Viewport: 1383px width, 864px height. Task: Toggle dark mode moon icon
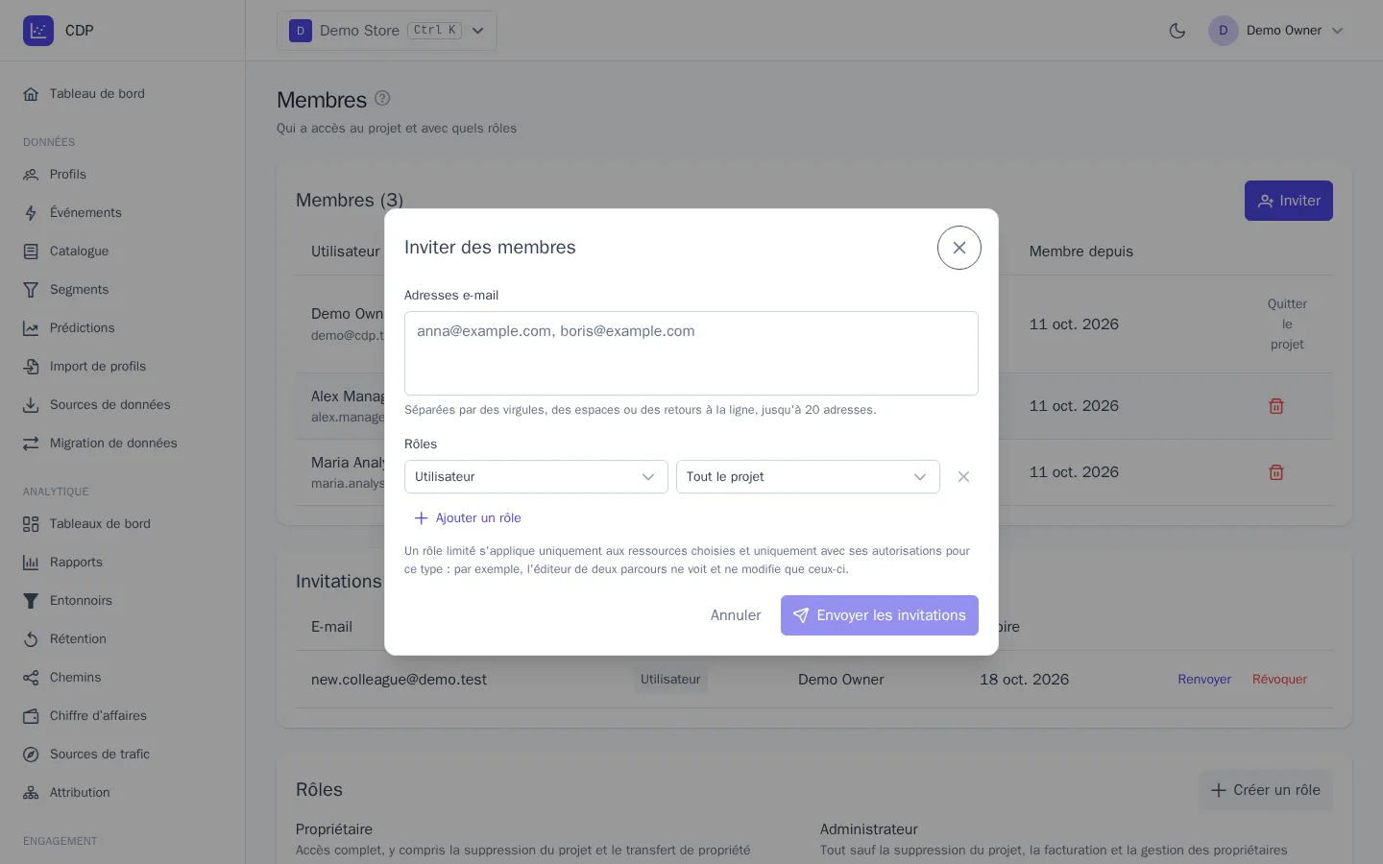coord(1177,31)
